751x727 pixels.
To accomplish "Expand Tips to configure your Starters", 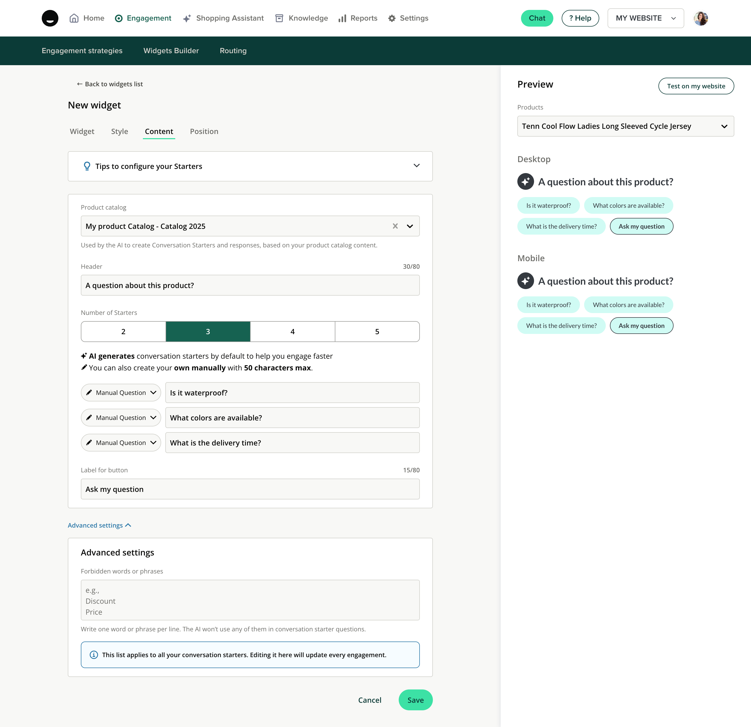I will pyautogui.click(x=416, y=166).
